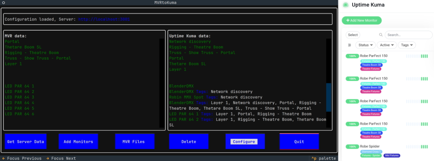Open the command palette in footer

coord(323,158)
